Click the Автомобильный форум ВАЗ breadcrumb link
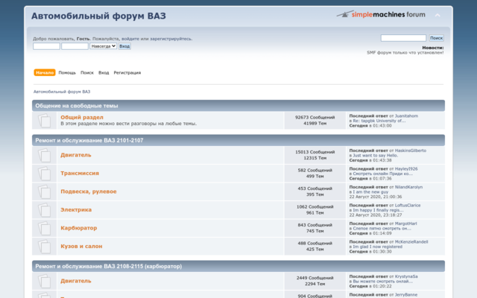477x298 pixels. point(62,92)
